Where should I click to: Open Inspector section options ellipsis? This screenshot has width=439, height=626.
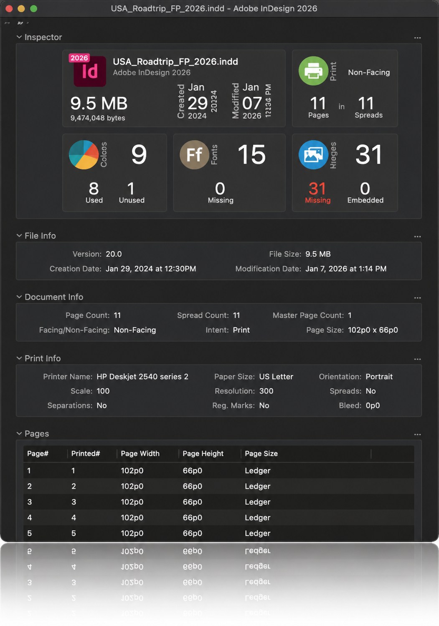[x=417, y=38]
